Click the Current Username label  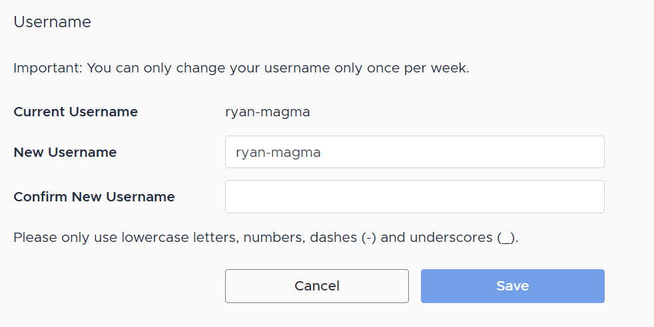[x=75, y=112]
